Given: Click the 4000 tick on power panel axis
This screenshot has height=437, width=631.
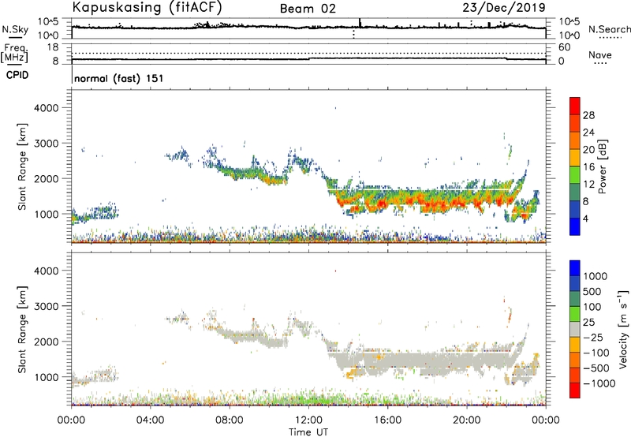Looking at the screenshot, I should [x=46, y=108].
